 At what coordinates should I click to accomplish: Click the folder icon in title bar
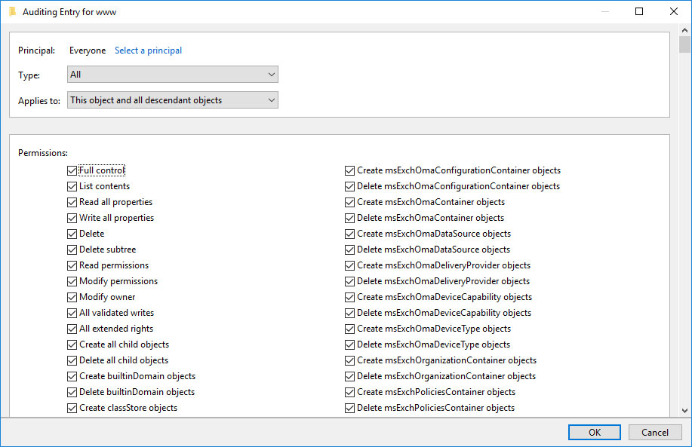(12, 11)
